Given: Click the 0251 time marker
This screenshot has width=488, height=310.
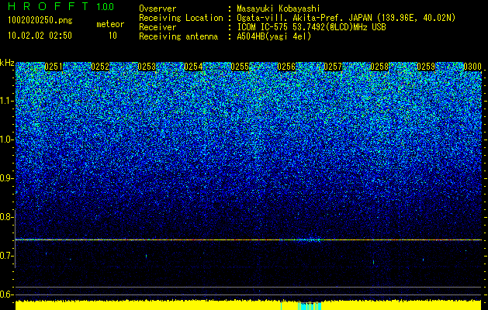Looking at the screenshot, I should [54, 67].
